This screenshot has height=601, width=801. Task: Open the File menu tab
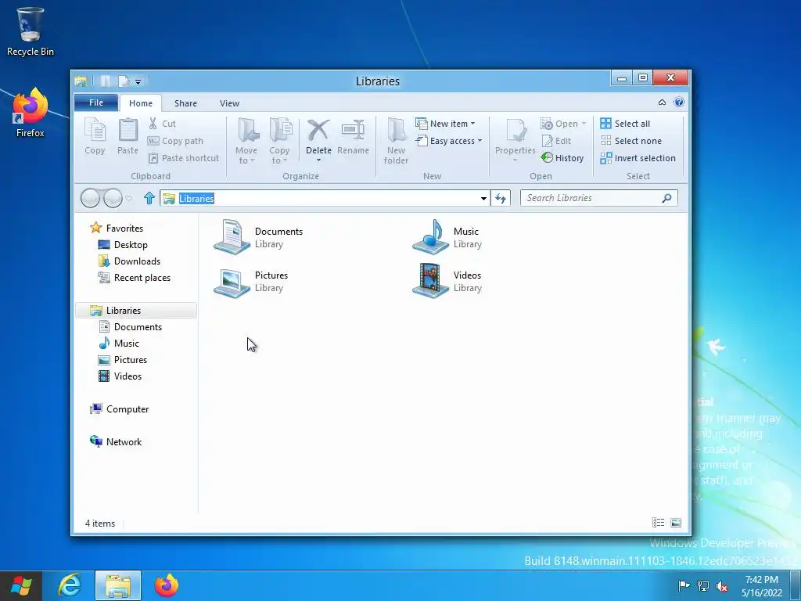click(96, 103)
